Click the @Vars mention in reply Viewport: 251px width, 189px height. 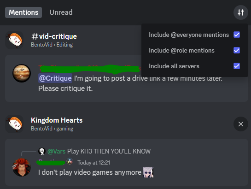coord(56,151)
